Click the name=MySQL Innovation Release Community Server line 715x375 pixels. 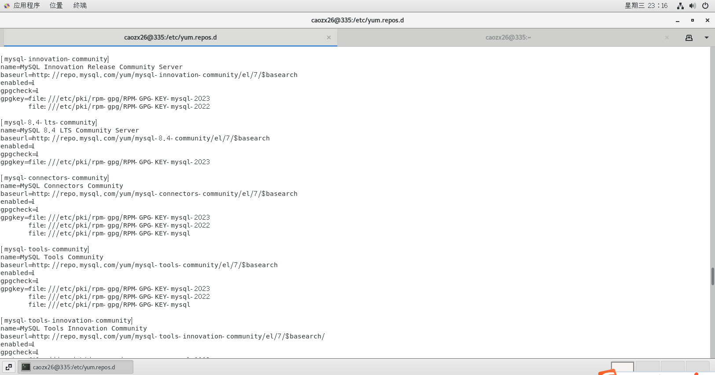[x=92, y=67]
